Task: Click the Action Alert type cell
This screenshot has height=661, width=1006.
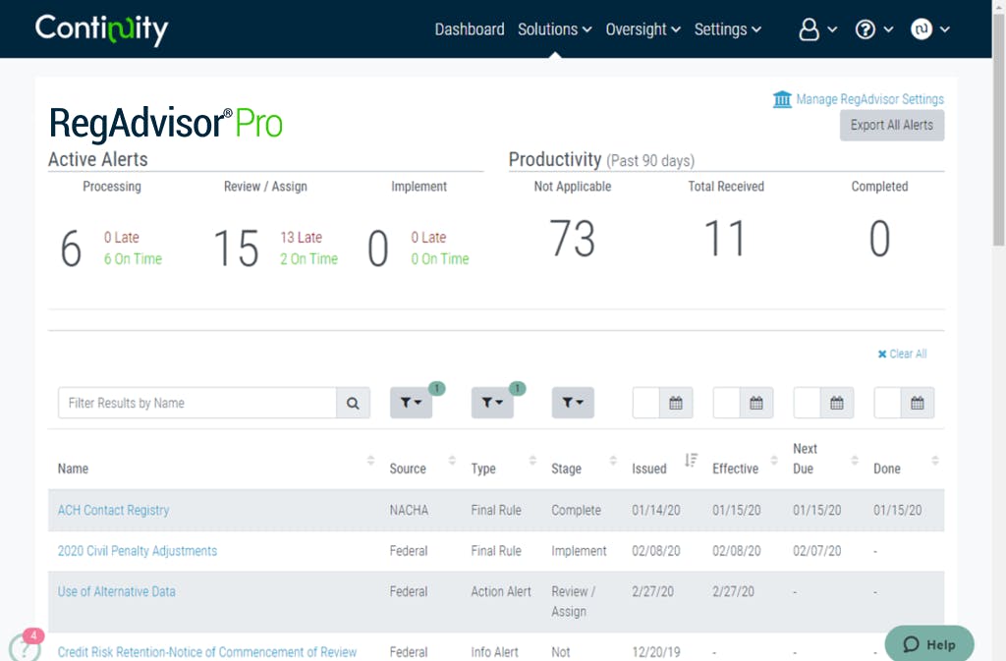Action: point(501,592)
